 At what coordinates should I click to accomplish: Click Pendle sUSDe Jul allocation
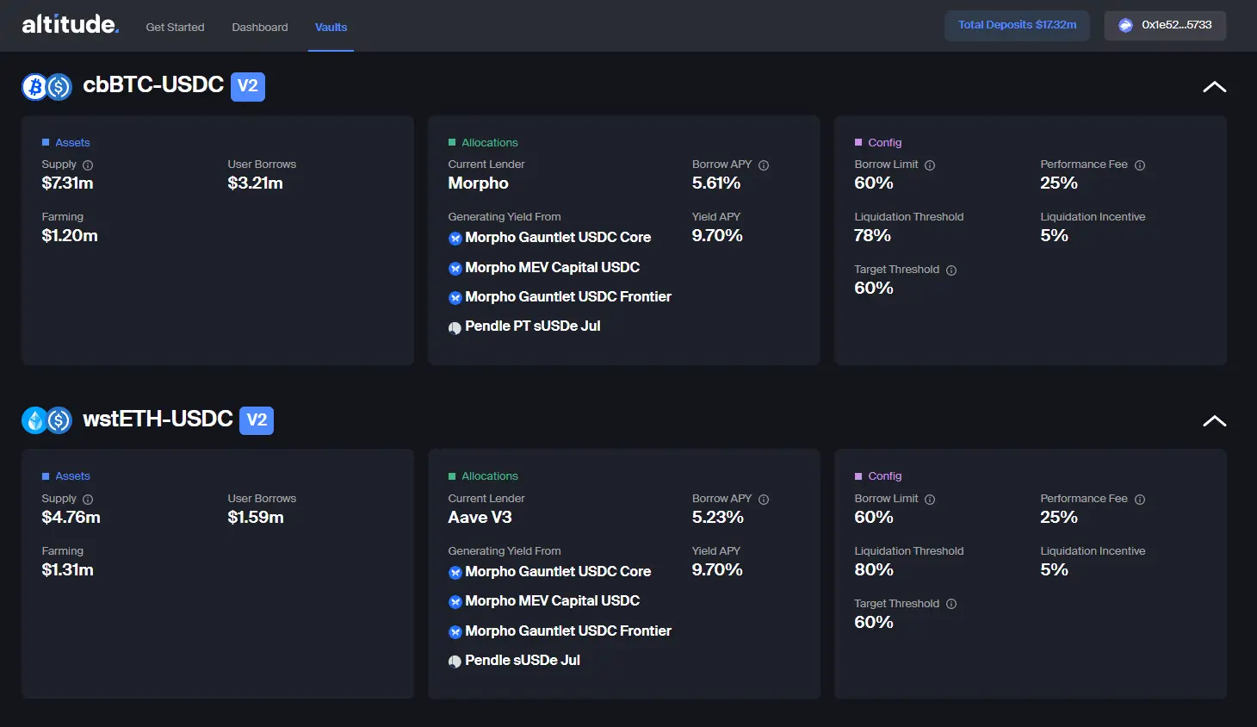(523, 660)
